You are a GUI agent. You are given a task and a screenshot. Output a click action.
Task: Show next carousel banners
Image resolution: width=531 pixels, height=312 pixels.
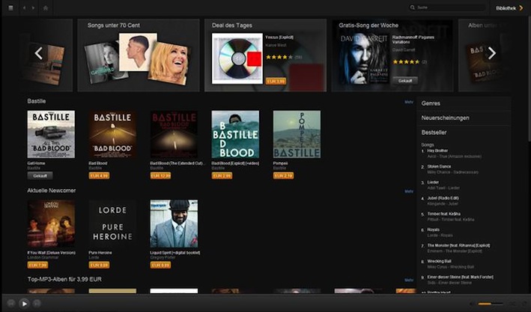point(492,53)
